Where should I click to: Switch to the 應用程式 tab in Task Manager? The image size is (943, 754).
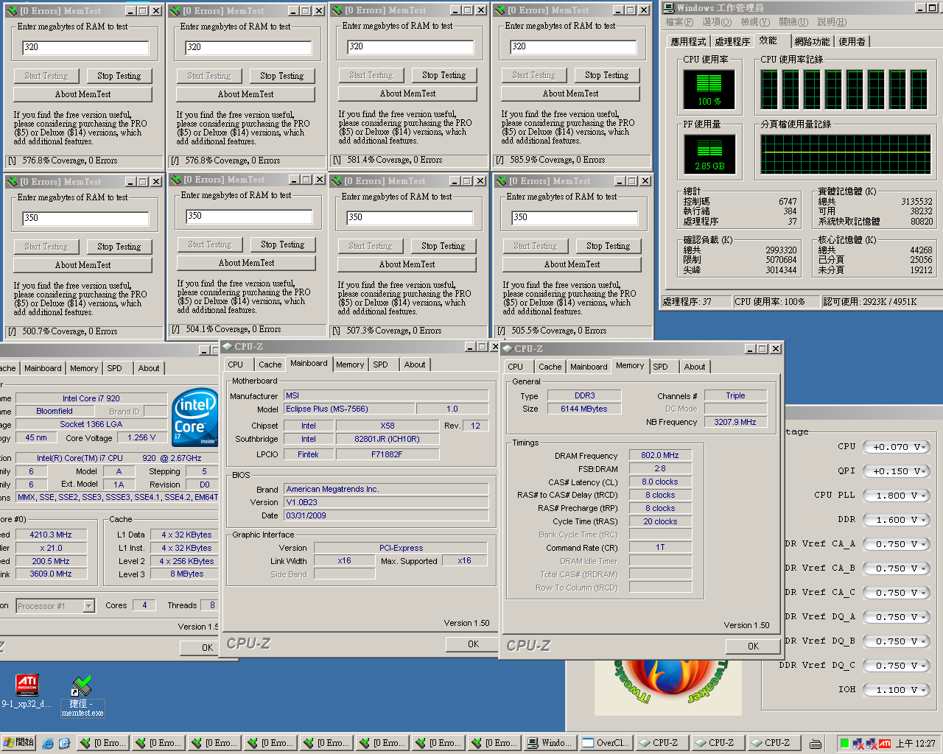coord(688,42)
